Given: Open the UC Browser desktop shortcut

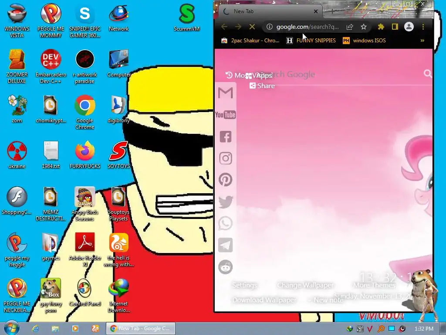Looking at the screenshot, I should [118, 250].
